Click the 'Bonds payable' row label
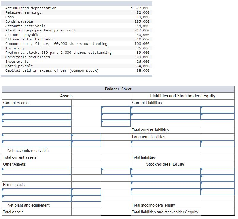238x219 pixels. pos(19,21)
